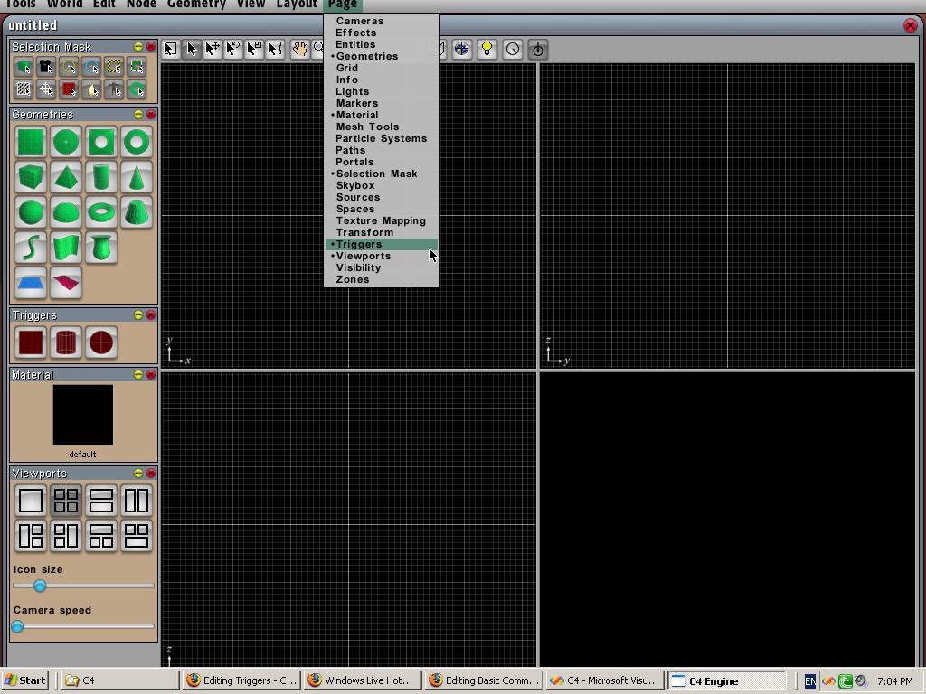This screenshot has width=926, height=694.
Task: Open the Layout menu
Action: tap(296, 5)
